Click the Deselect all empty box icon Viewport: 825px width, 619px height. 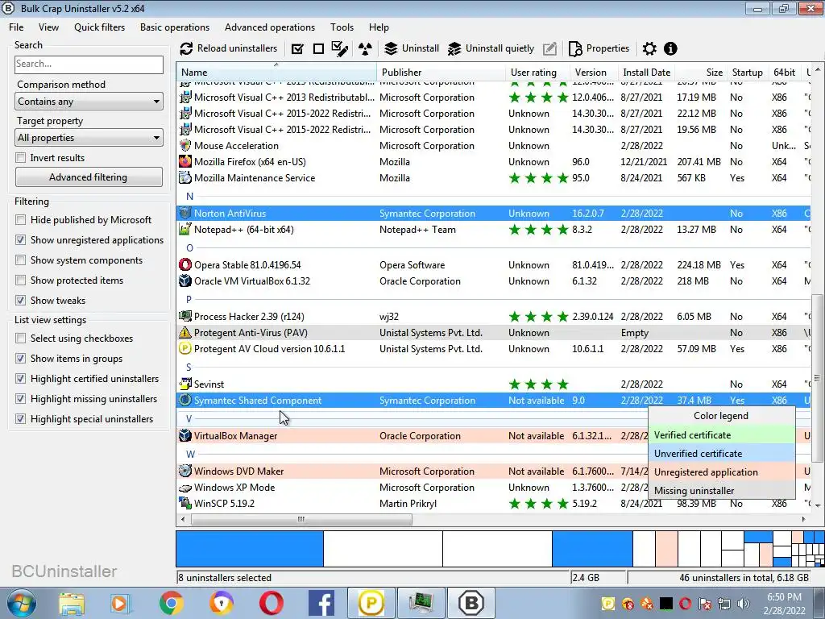pos(318,49)
